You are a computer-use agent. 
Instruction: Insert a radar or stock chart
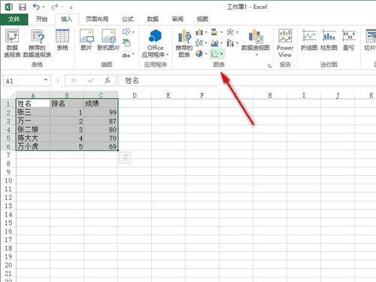click(x=230, y=32)
